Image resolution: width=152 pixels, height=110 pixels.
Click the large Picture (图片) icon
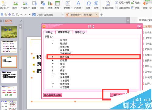tap(16, 3)
